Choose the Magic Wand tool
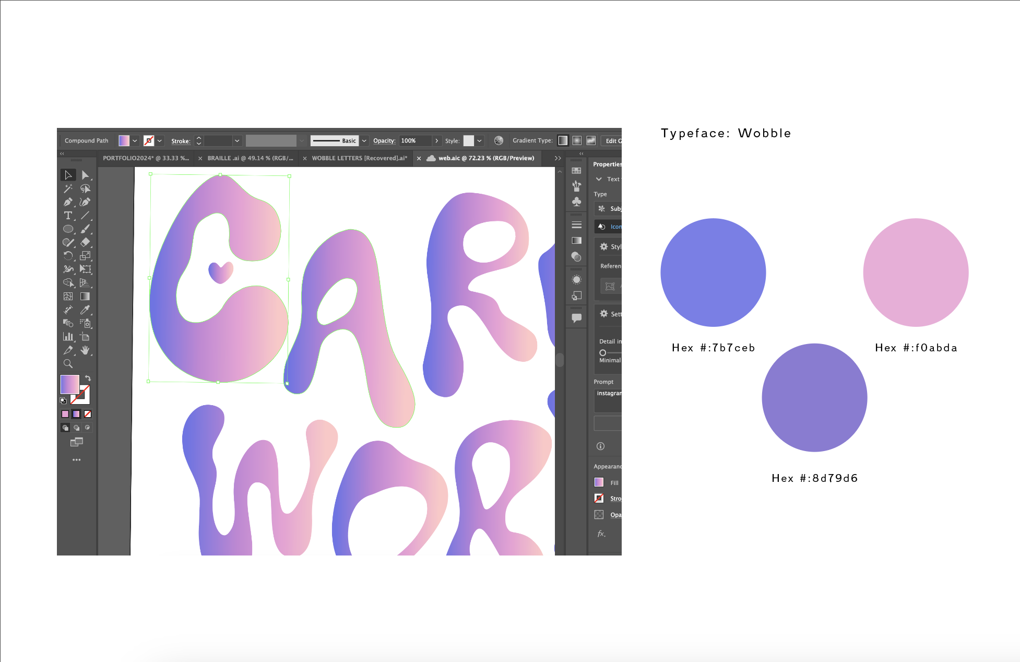 click(68, 188)
